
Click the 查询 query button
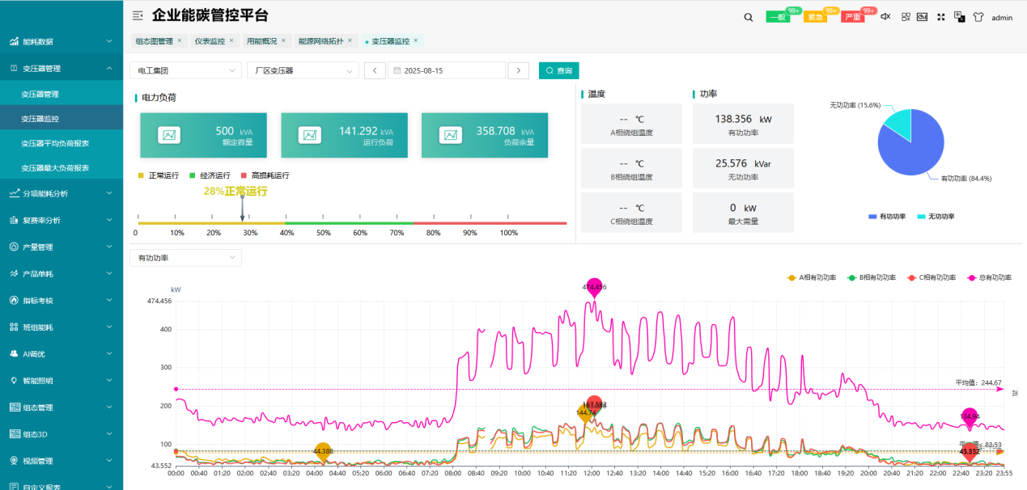click(558, 70)
